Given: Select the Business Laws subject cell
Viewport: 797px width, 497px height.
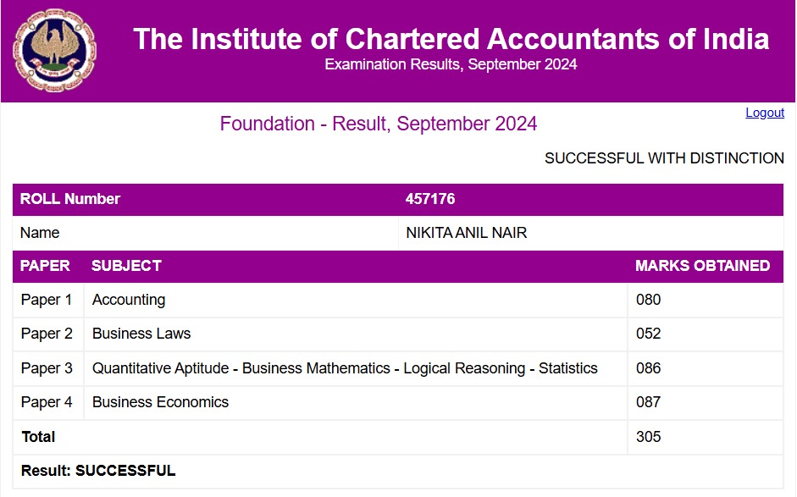Looking at the screenshot, I should [x=141, y=334].
